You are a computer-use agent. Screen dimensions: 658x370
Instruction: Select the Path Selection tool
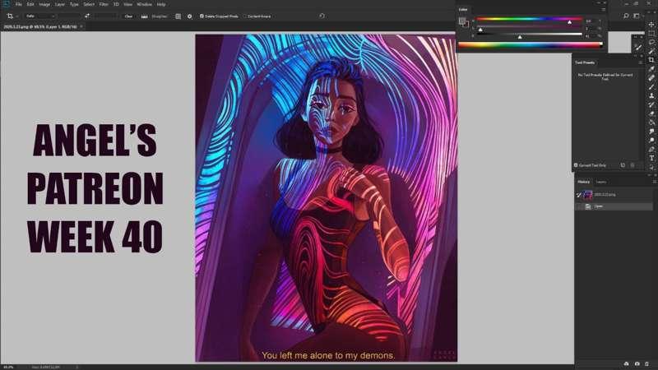tap(651, 167)
